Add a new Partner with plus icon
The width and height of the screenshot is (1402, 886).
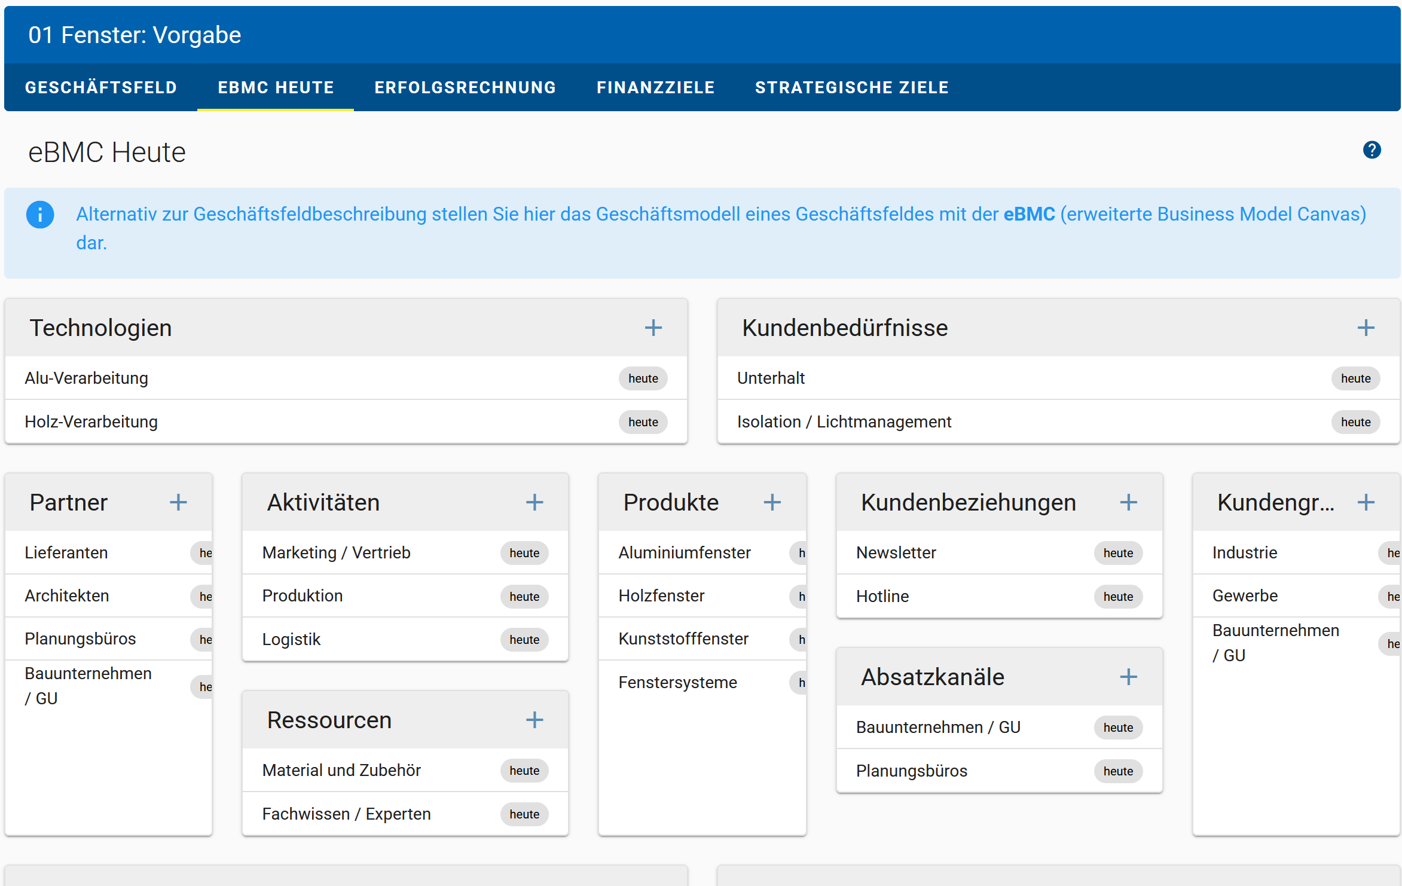[x=178, y=502]
